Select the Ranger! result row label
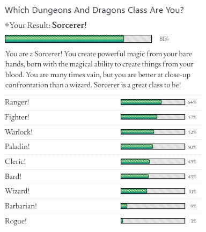The image size is (206, 232). (17, 102)
